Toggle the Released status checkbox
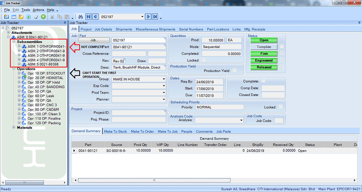The image size is (362, 192). pos(281,67)
